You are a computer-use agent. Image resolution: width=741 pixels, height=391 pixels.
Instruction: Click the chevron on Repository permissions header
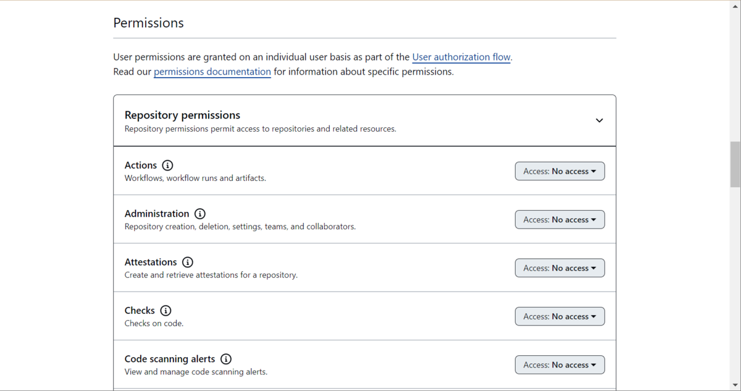pos(599,120)
